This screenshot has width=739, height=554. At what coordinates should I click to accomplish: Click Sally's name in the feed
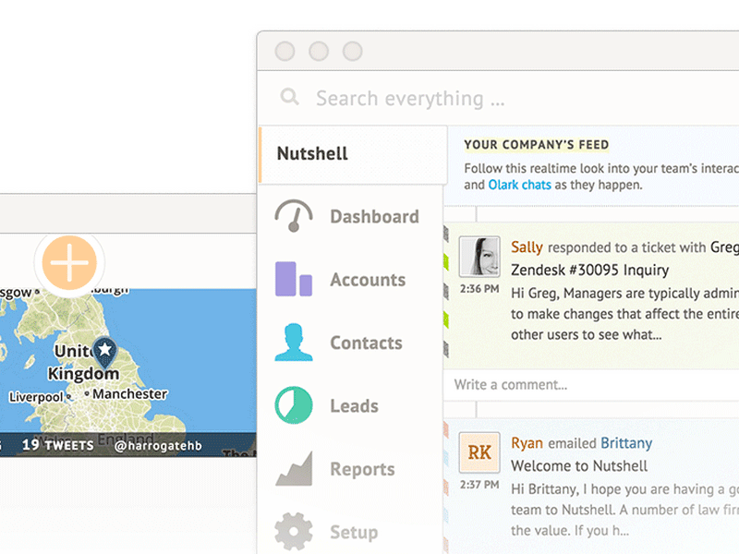point(527,247)
